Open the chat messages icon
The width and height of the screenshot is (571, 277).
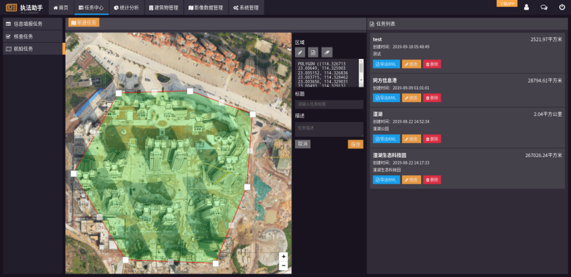[544, 7]
